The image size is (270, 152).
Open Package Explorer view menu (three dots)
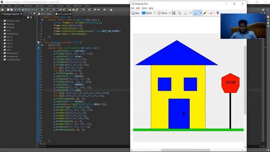click(35, 17)
